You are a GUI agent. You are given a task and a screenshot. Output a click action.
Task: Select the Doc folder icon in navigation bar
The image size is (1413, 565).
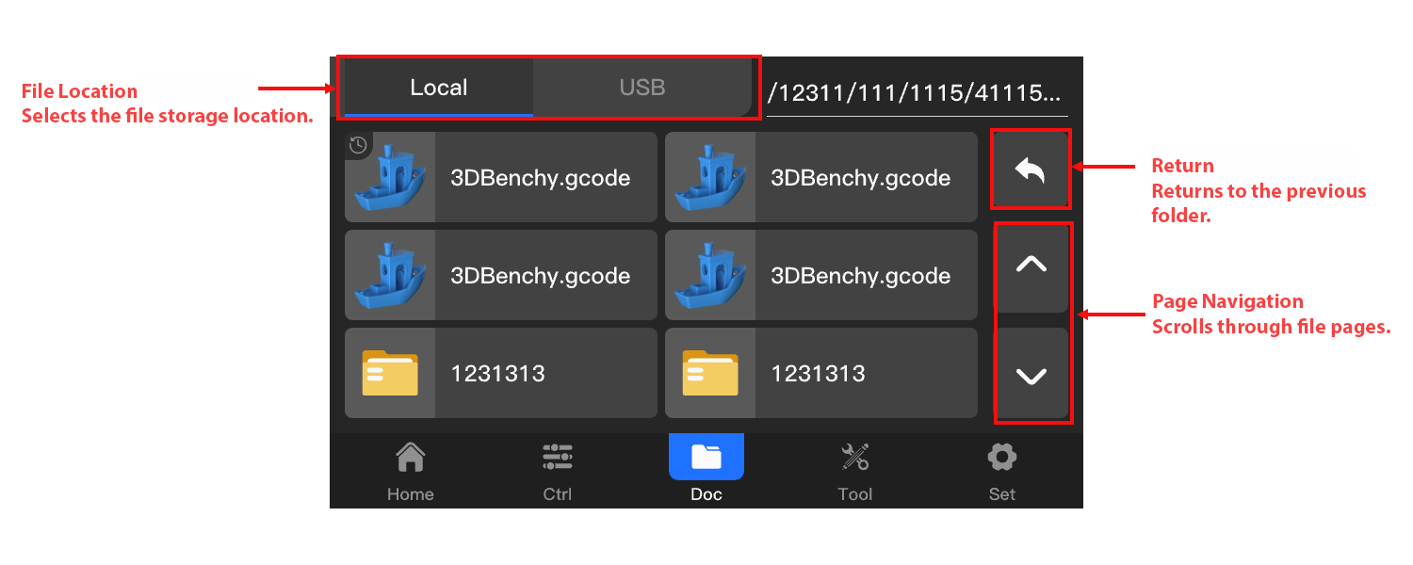pyautogui.click(x=706, y=458)
